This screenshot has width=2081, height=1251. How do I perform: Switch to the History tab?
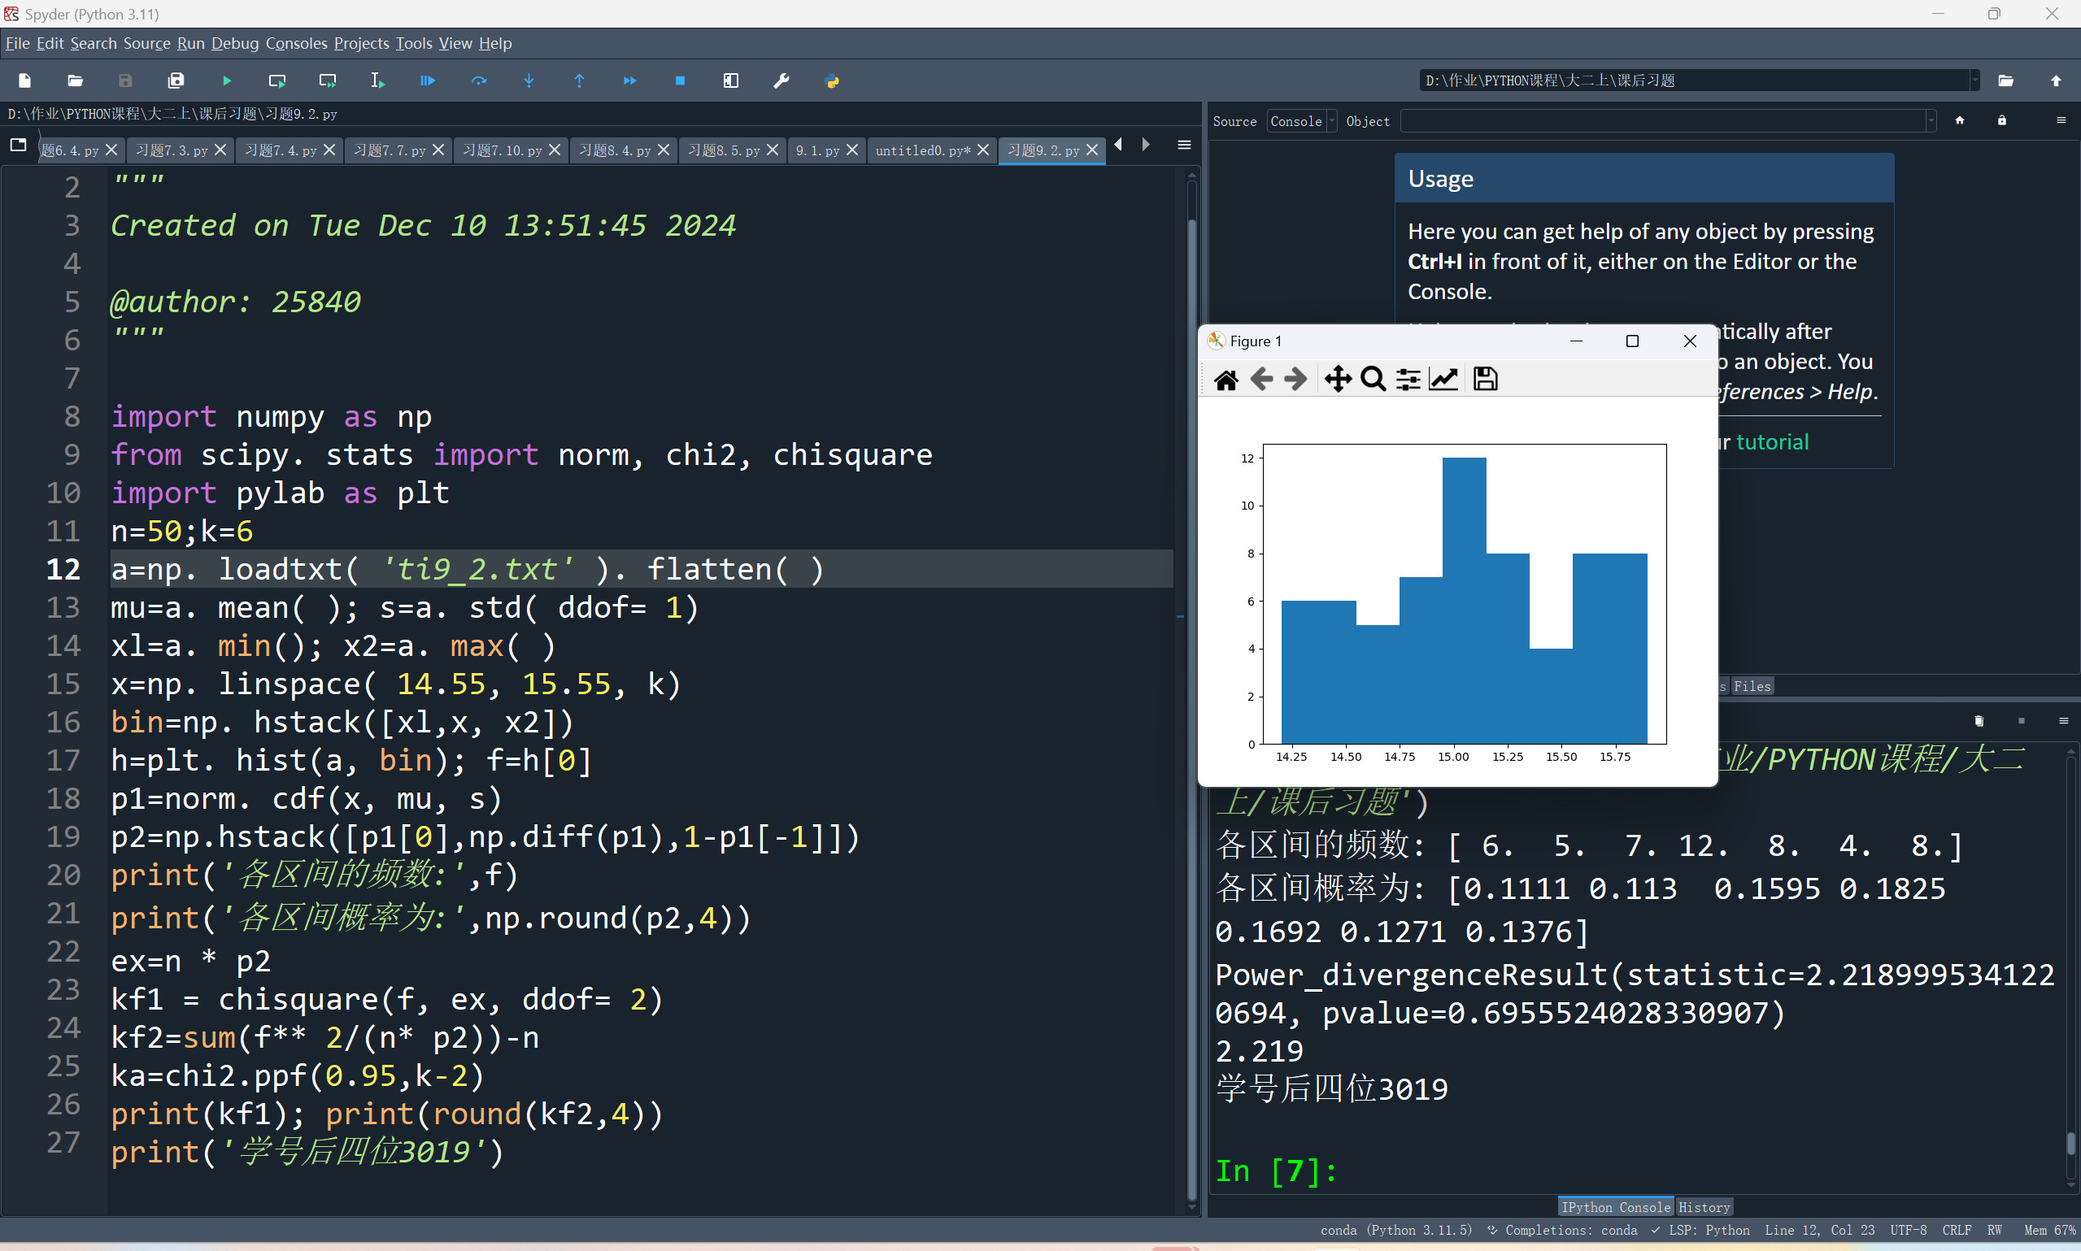point(1704,1207)
